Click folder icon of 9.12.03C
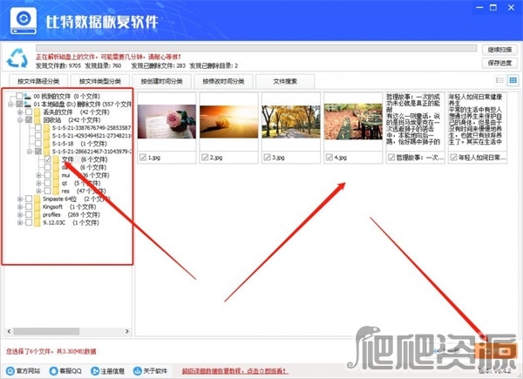 coord(37,223)
